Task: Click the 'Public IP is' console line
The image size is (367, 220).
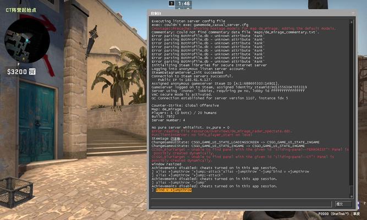Action: (185, 80)
